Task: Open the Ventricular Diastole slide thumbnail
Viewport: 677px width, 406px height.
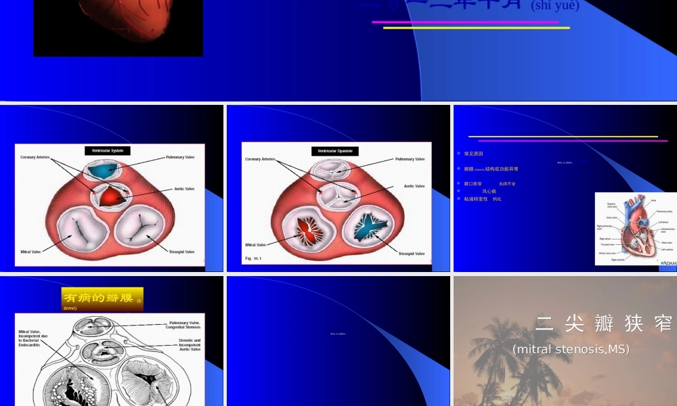Action: click(338, 187)
